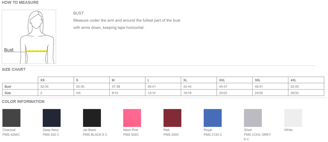This screenshot has width=328, height=142.
Task: Click the M bust value 37-38
Action: click(x=116, y=86)
